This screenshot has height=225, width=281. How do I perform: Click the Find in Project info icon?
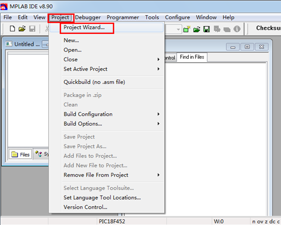pos(237,29)
